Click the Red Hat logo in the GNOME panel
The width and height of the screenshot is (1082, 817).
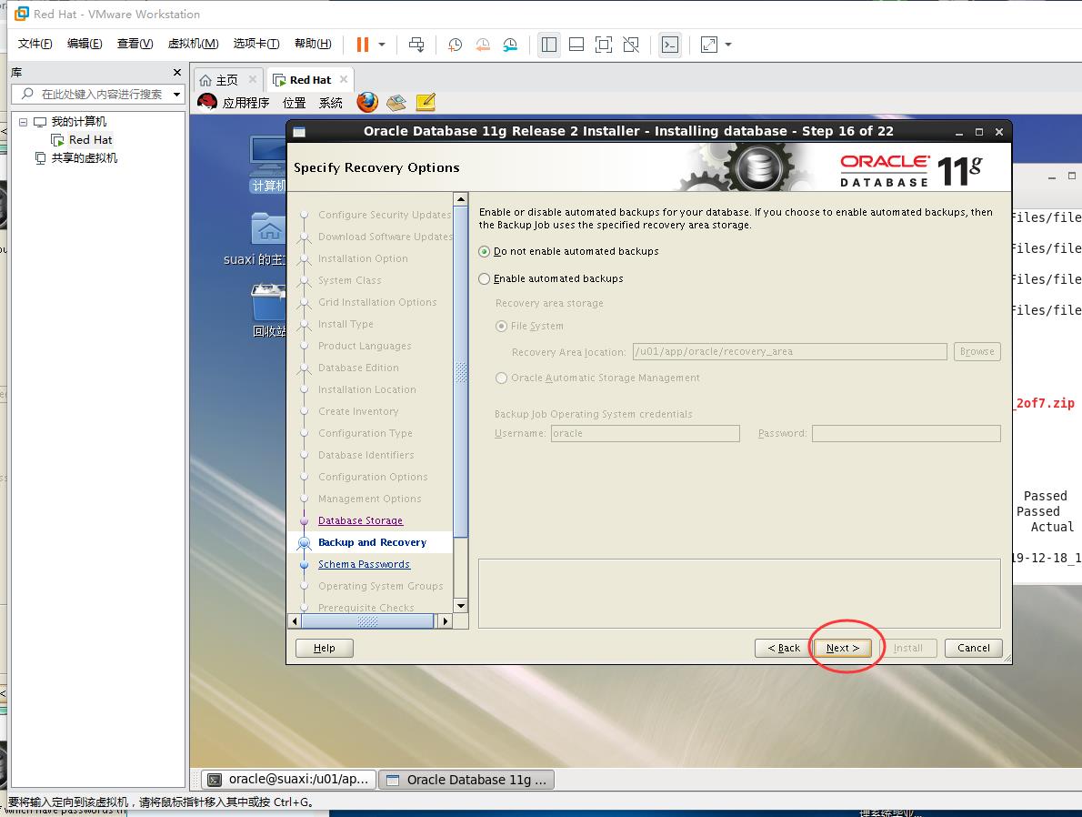[207, 102]
